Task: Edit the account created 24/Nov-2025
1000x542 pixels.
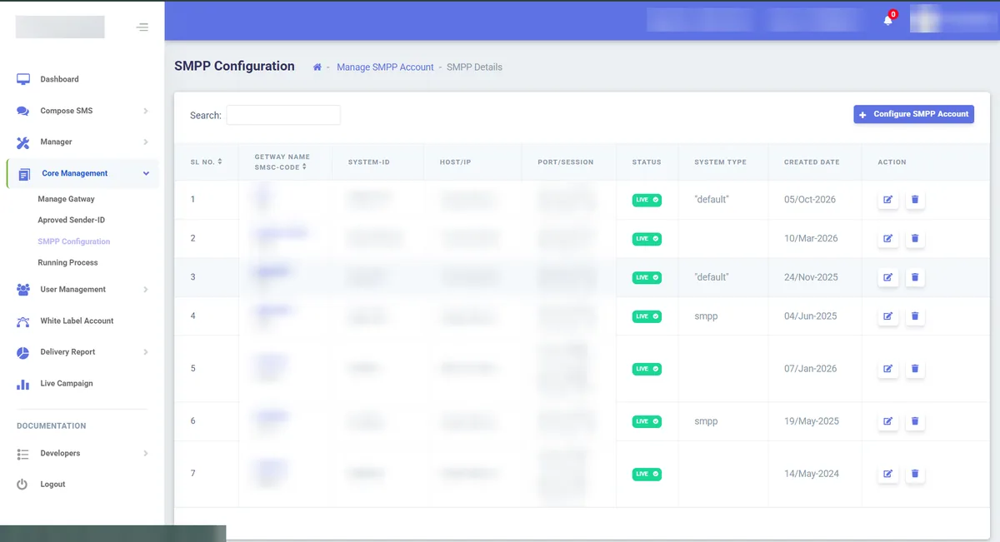Action: (x=888, y=277)
